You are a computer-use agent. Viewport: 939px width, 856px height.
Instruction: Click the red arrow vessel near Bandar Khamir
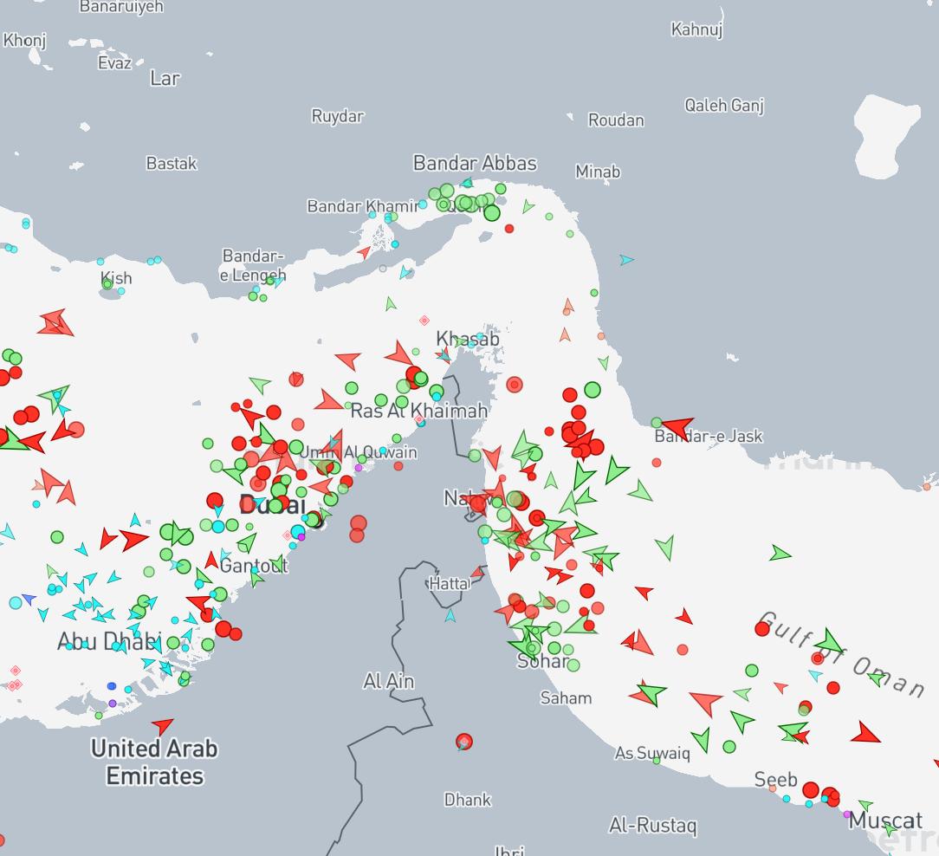[x=364, y=253]
